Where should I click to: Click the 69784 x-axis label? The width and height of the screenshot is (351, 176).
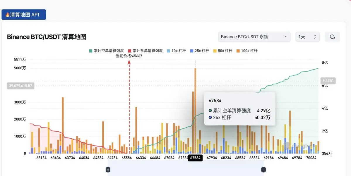[297, 158]
